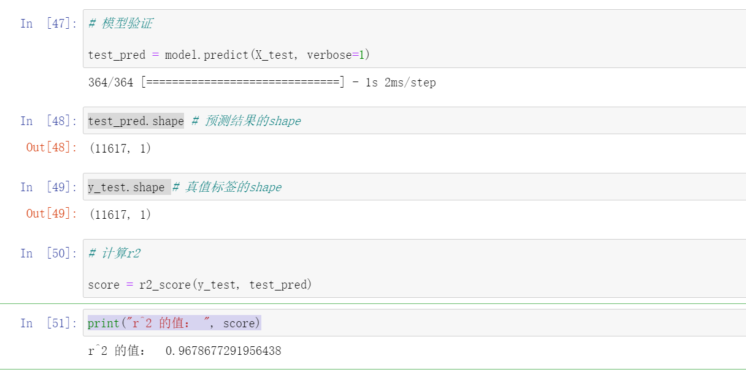Click the 364/364 progress bar output
Image resolution: width=746 pixels, height=372 pixels.
262,83
